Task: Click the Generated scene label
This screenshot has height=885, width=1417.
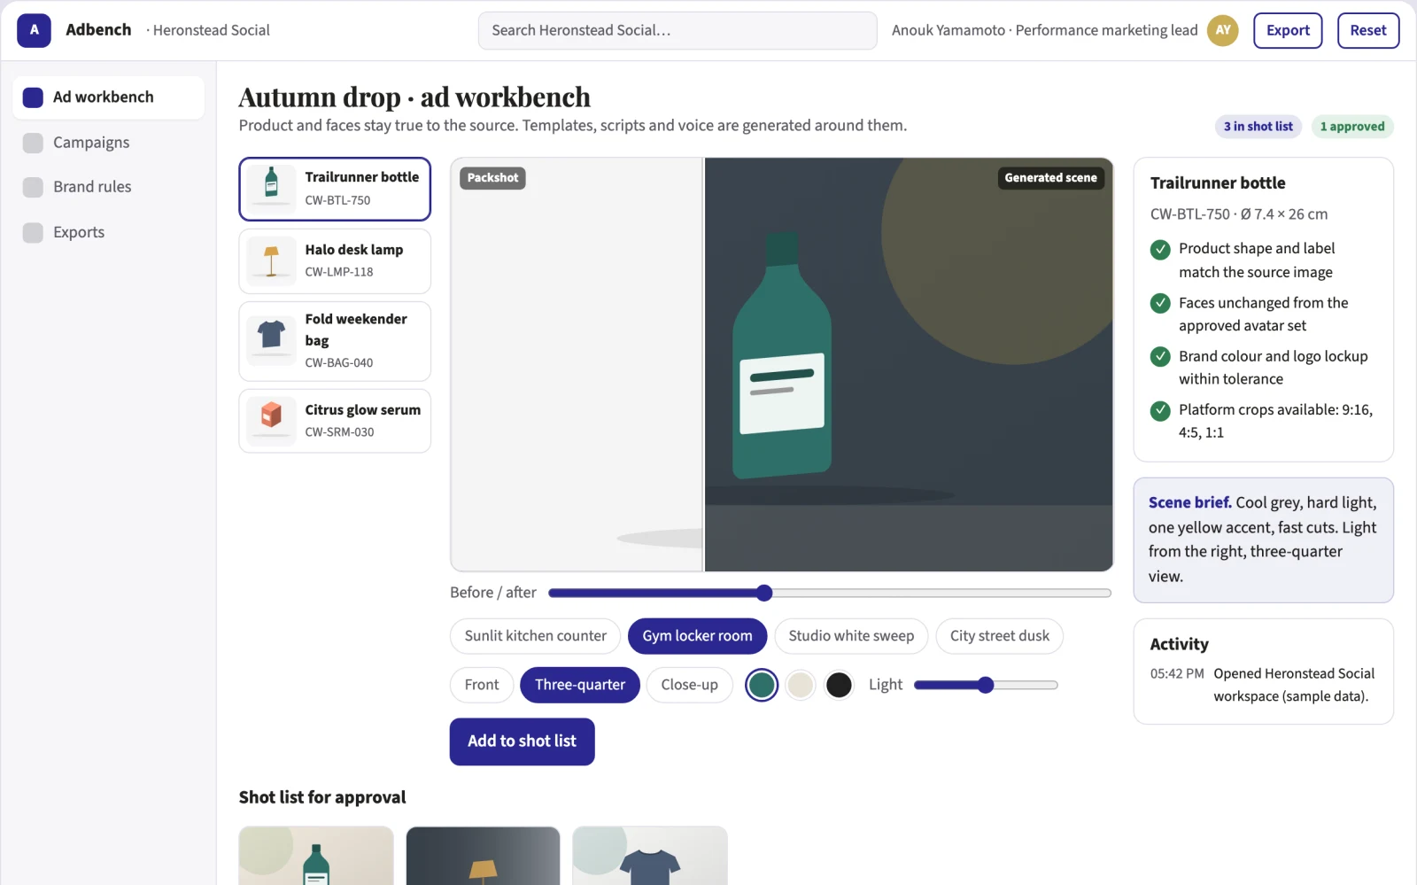Action: pyautogui.click(x=1050, y=178)
